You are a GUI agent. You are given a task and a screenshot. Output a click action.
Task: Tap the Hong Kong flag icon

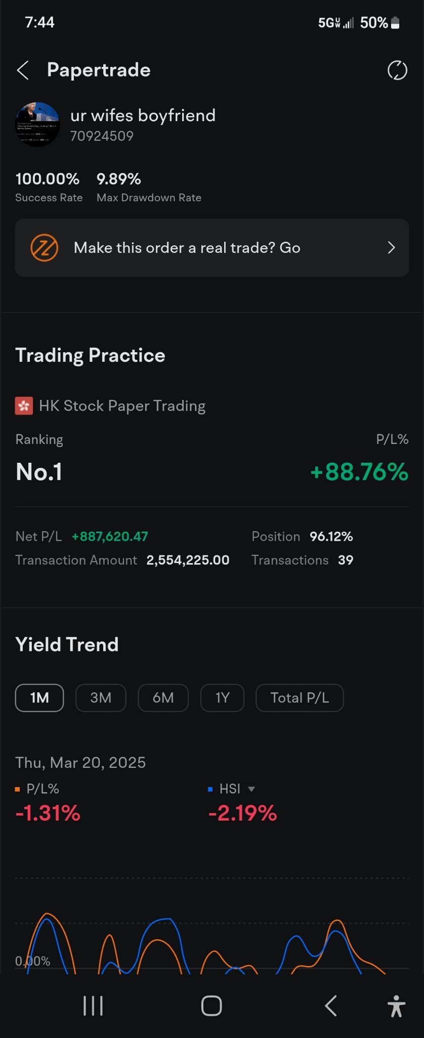point(24,406)
